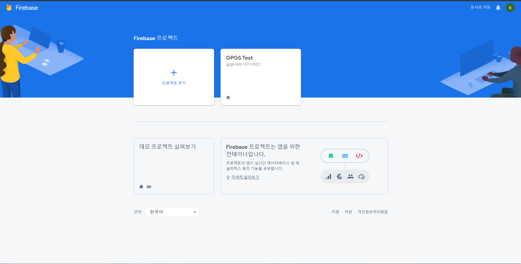521x264 pixels.
Task: Open the 지원 support link
Action: (x=335, y=212)
